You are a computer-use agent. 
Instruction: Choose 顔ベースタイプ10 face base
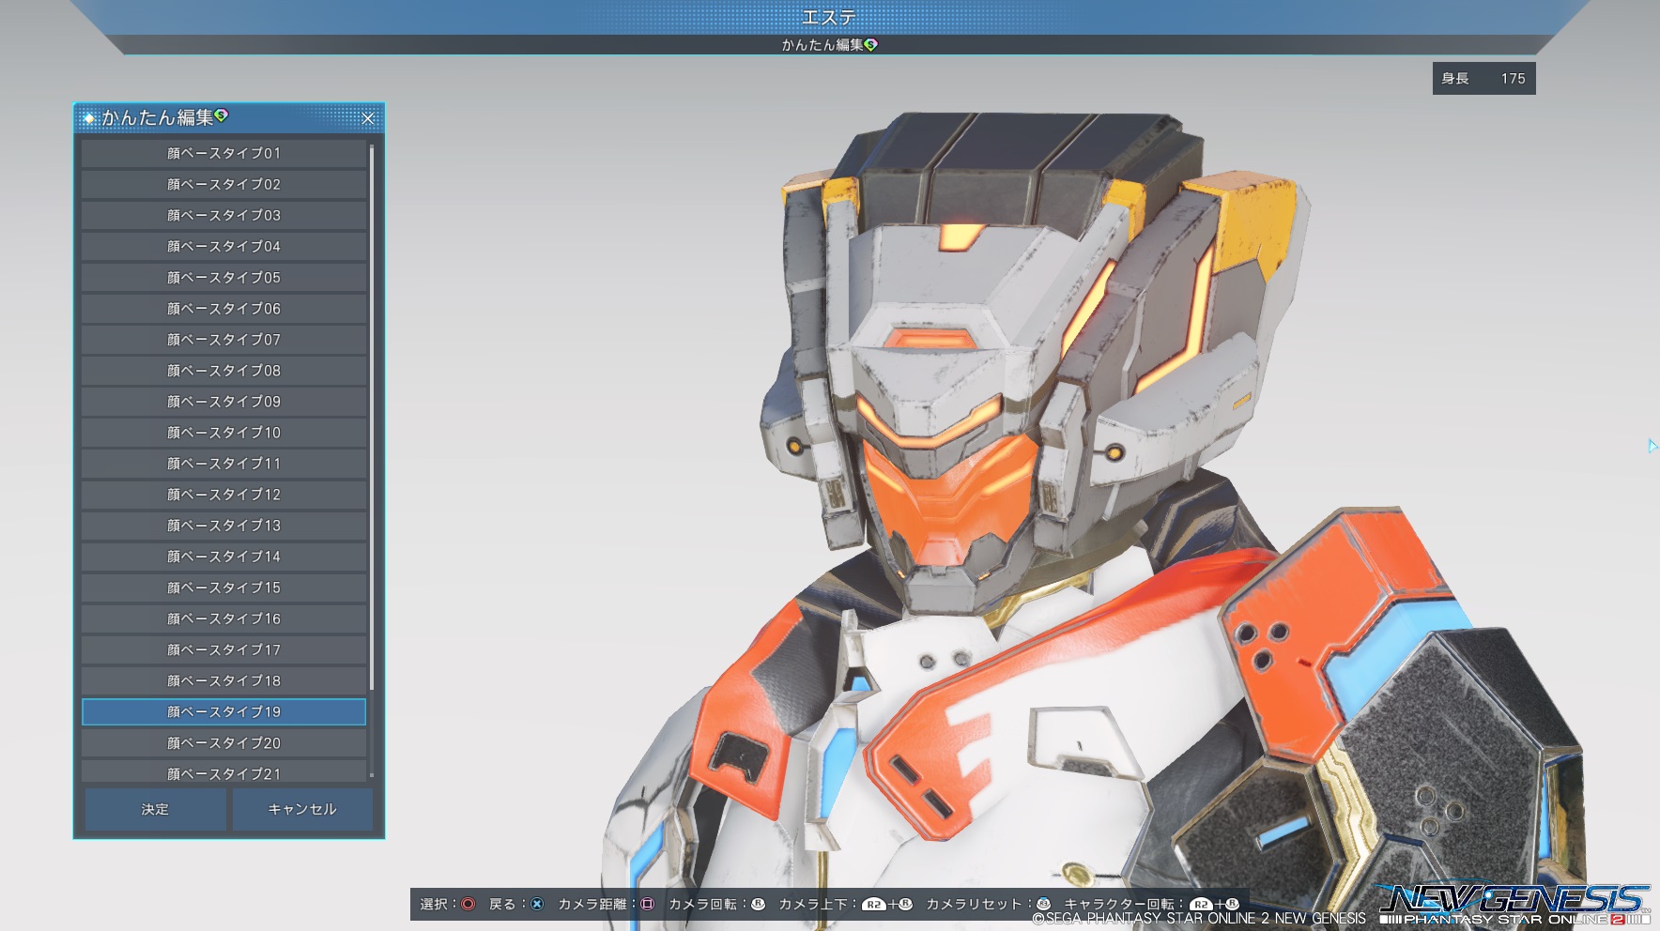223,433
